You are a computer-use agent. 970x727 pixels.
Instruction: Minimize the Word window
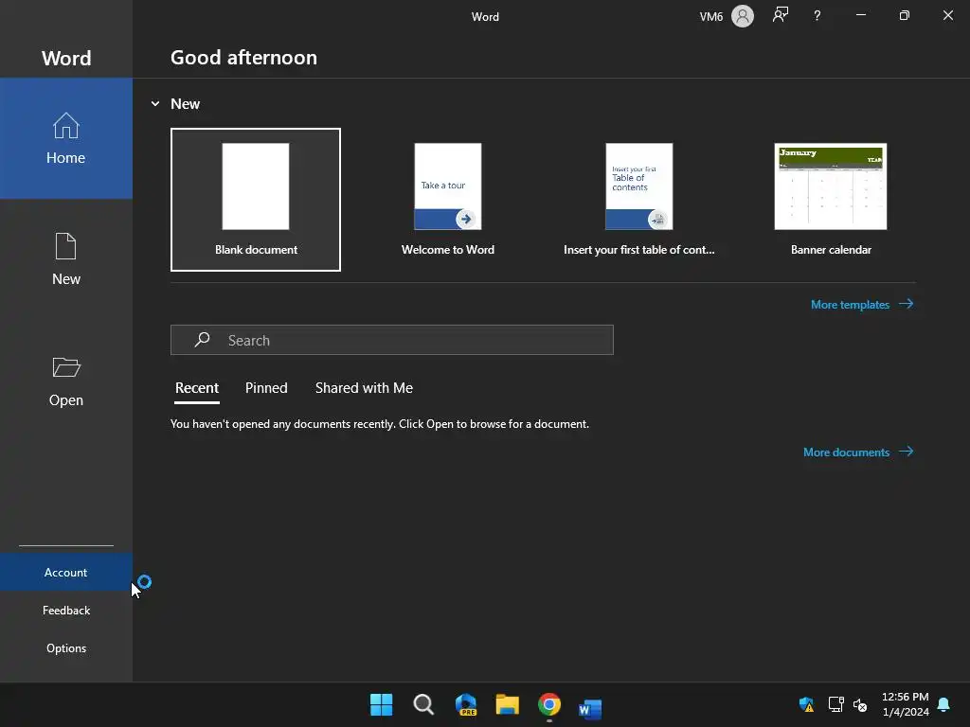[860, 15]
